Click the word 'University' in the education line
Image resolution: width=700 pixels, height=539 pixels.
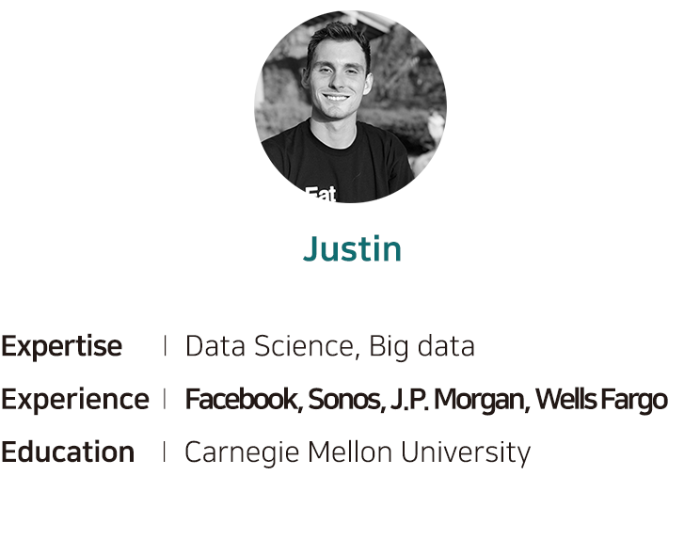pyautogui.click(x=466, y=452)
